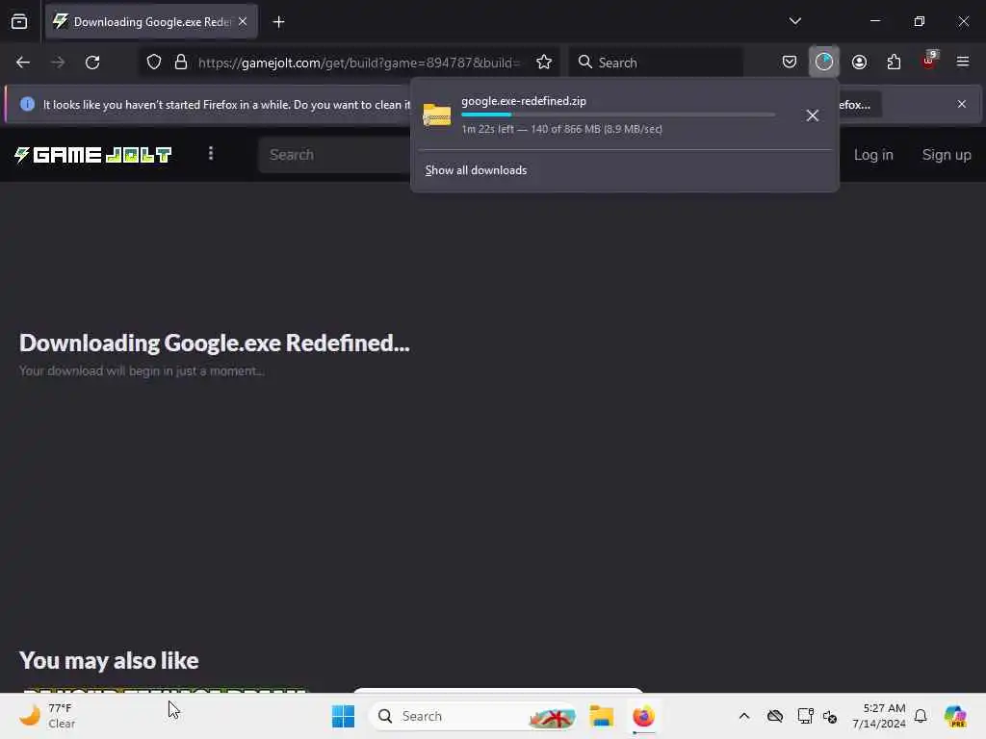Screen dimensions: 986x739
Task: Reload the current page
Action: 92,63
